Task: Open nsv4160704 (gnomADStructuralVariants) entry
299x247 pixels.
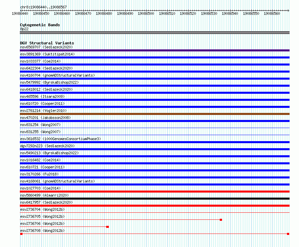Action: point(57,75)
